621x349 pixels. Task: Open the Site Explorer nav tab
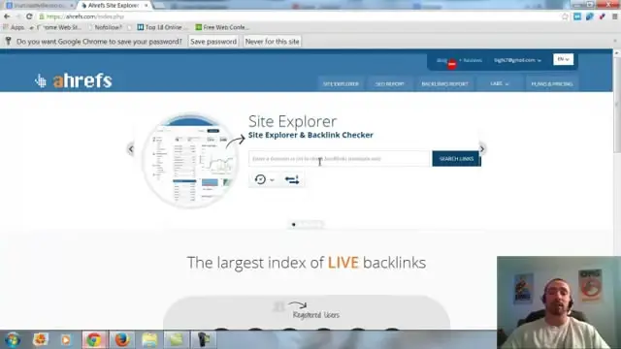[x=341, y=84]
